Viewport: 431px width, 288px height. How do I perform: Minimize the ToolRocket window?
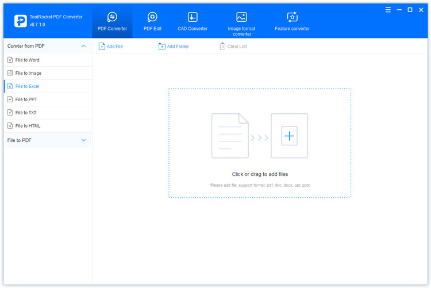click(x=399, y=10)
